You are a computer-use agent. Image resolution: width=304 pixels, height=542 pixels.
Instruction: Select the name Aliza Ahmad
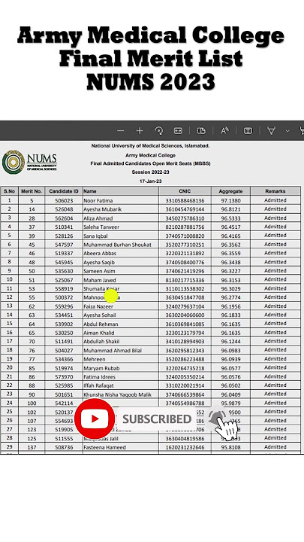pyautogui.click(x=98, y=218)
